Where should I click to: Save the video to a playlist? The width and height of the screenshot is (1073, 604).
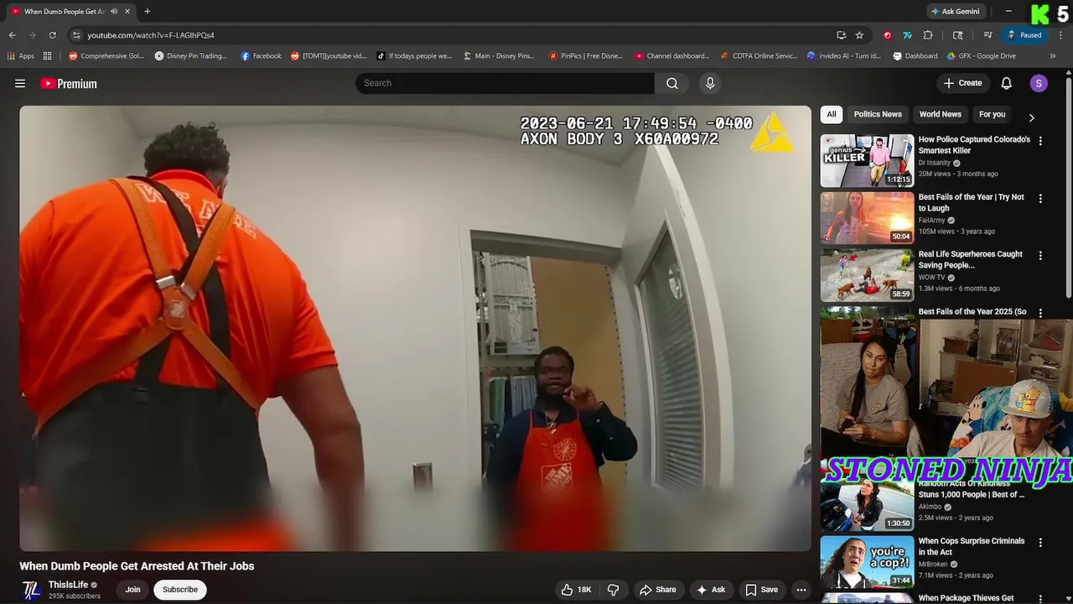pos(762,590)
